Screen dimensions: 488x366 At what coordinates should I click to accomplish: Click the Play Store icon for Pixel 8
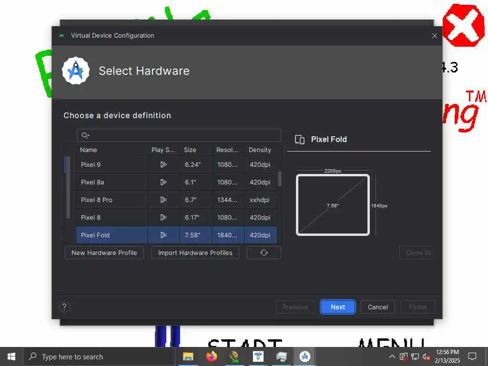click(x=163, y=217)
